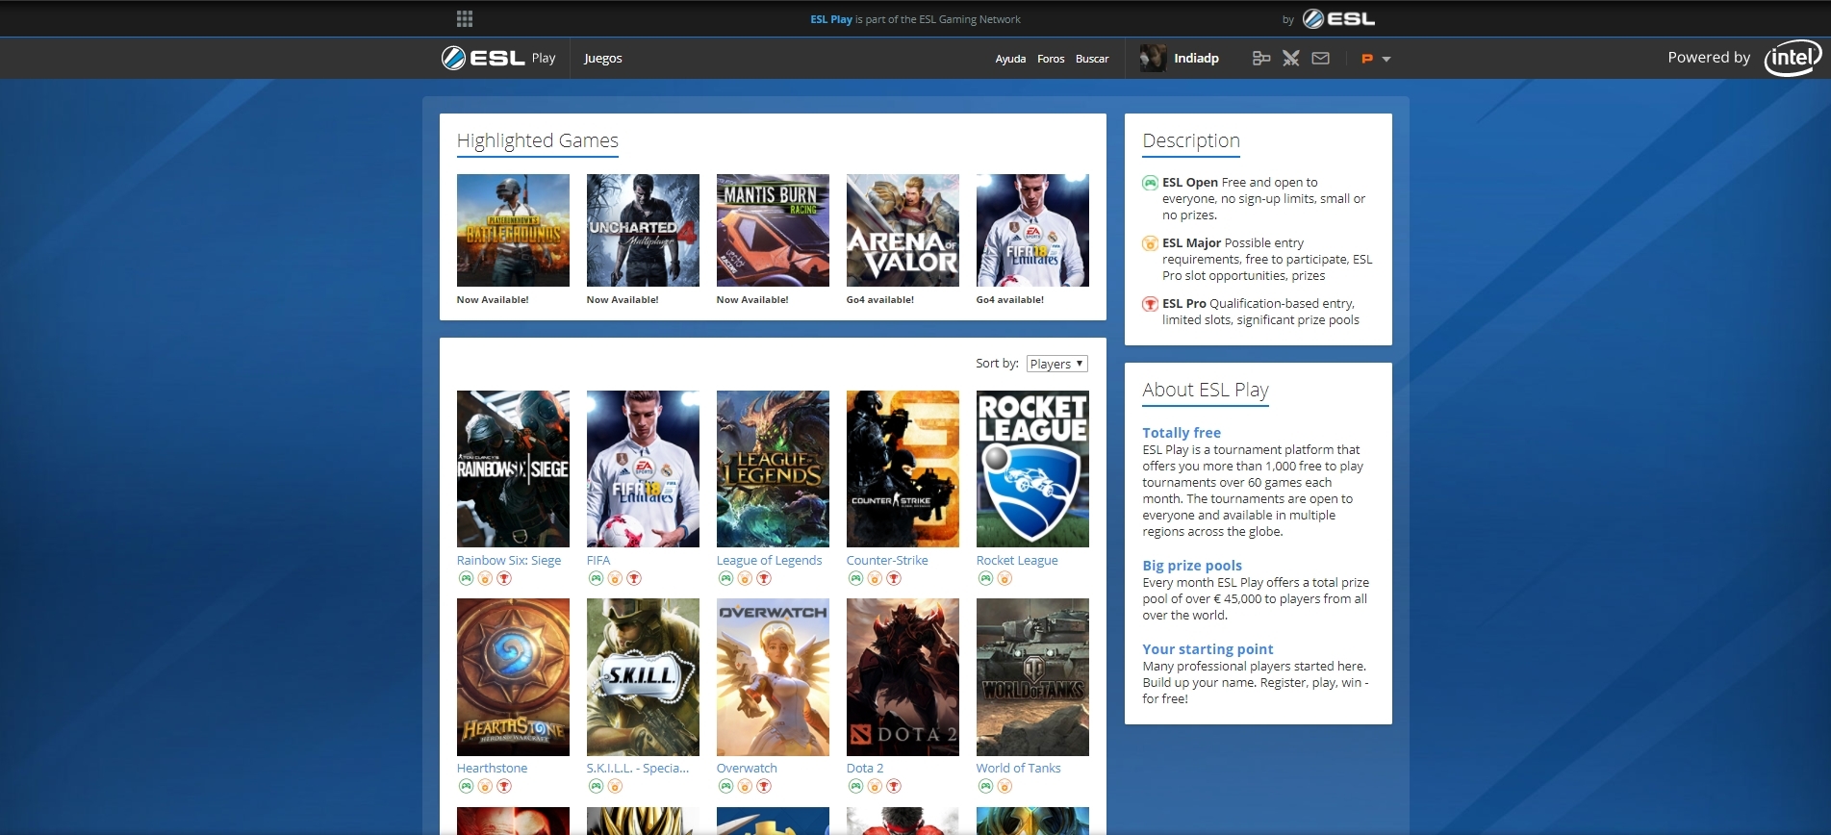1831x835 pixels.
Task: Open the Uncharted 4 highlighted game
Action: pos(643,230)
